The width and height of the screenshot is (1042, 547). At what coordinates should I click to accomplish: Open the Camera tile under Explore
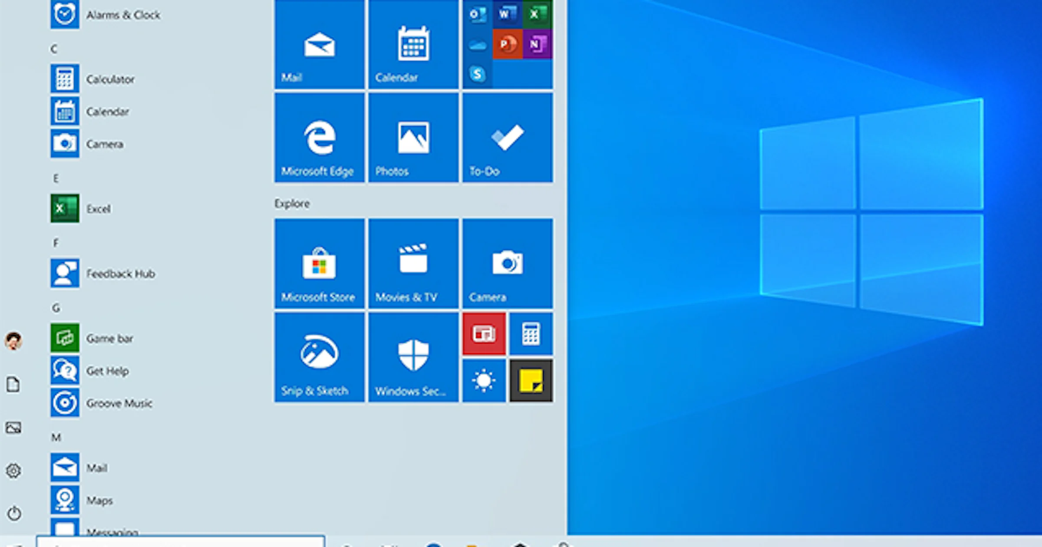(x=508, y=264)
